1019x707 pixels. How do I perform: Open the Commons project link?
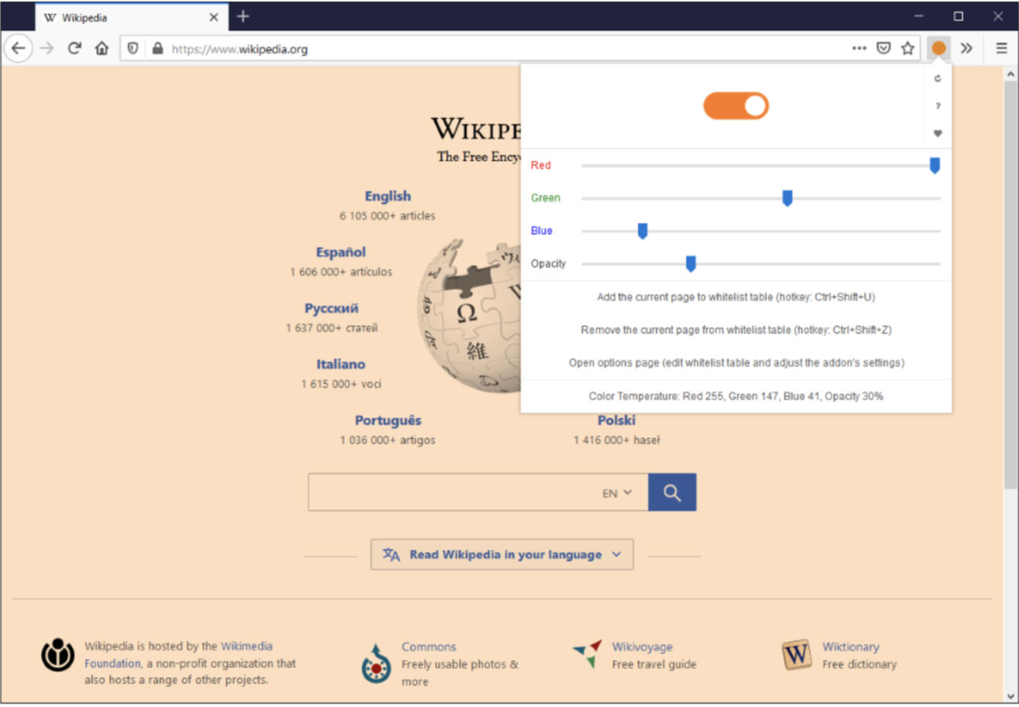pos(429,647)
